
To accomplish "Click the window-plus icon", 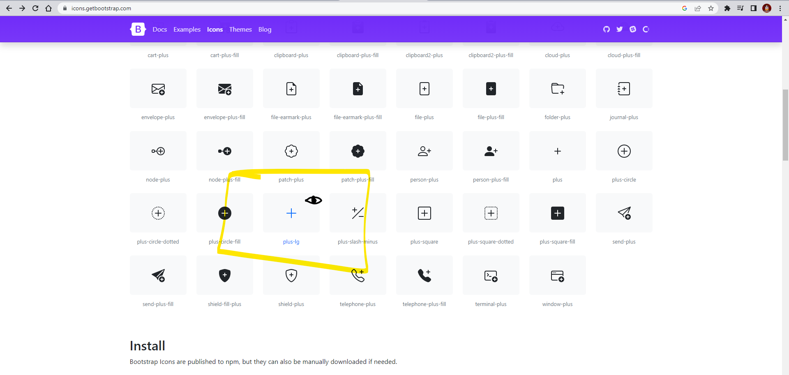I will point(557,275).
